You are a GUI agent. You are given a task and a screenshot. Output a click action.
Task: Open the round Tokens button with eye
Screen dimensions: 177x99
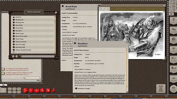(173, 89)
